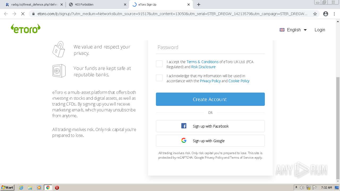Click the UK flag language icon
Viewport: 340px width, 191px height.
click(282, 30)
